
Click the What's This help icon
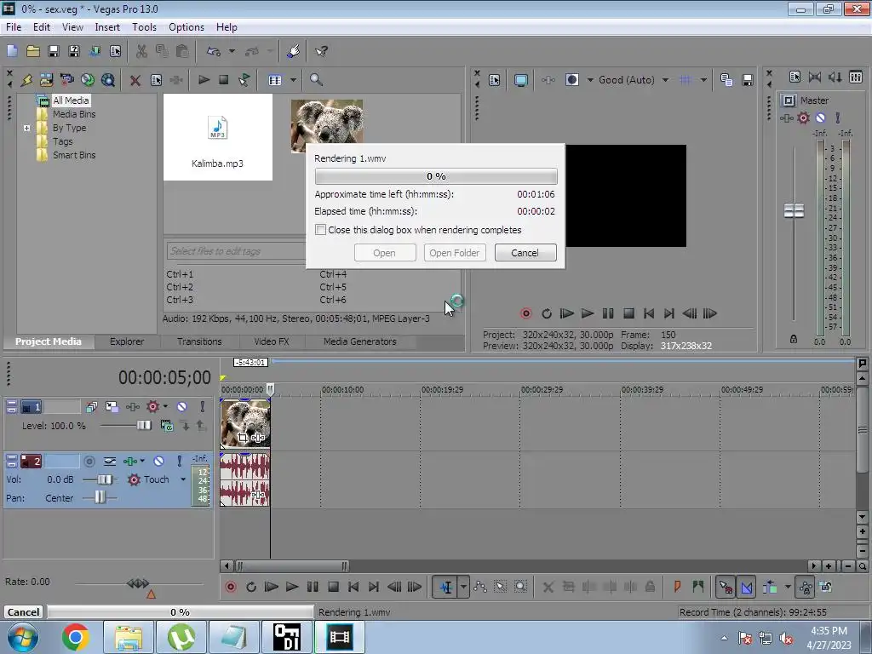tap(321, 51)
